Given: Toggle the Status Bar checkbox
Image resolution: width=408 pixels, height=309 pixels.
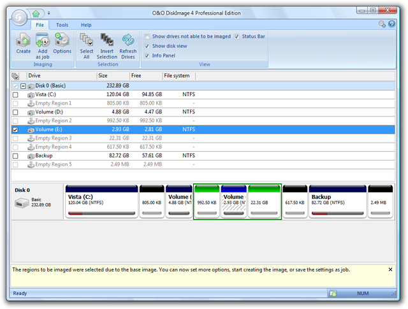Looking at the screenshot, I should [x=237, y=36].
